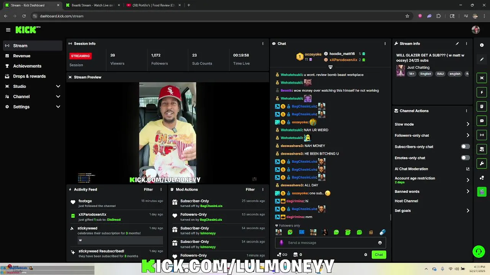
Task: Bookmark this page with star icon
Action: [407, 16]
